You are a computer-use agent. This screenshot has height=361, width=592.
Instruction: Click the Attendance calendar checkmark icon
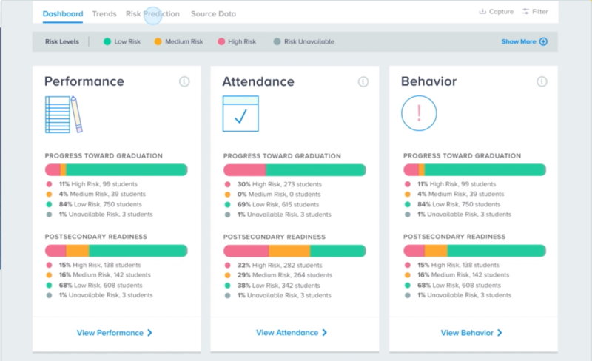pos(240,114)
